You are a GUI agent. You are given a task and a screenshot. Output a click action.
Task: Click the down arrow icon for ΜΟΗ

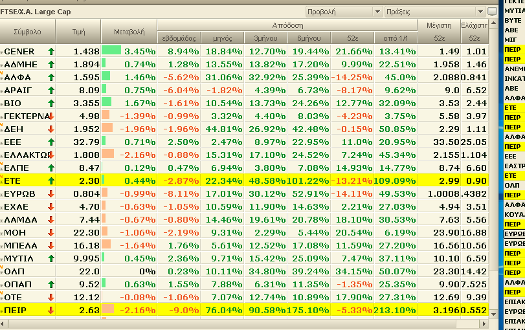click(51, 232)
